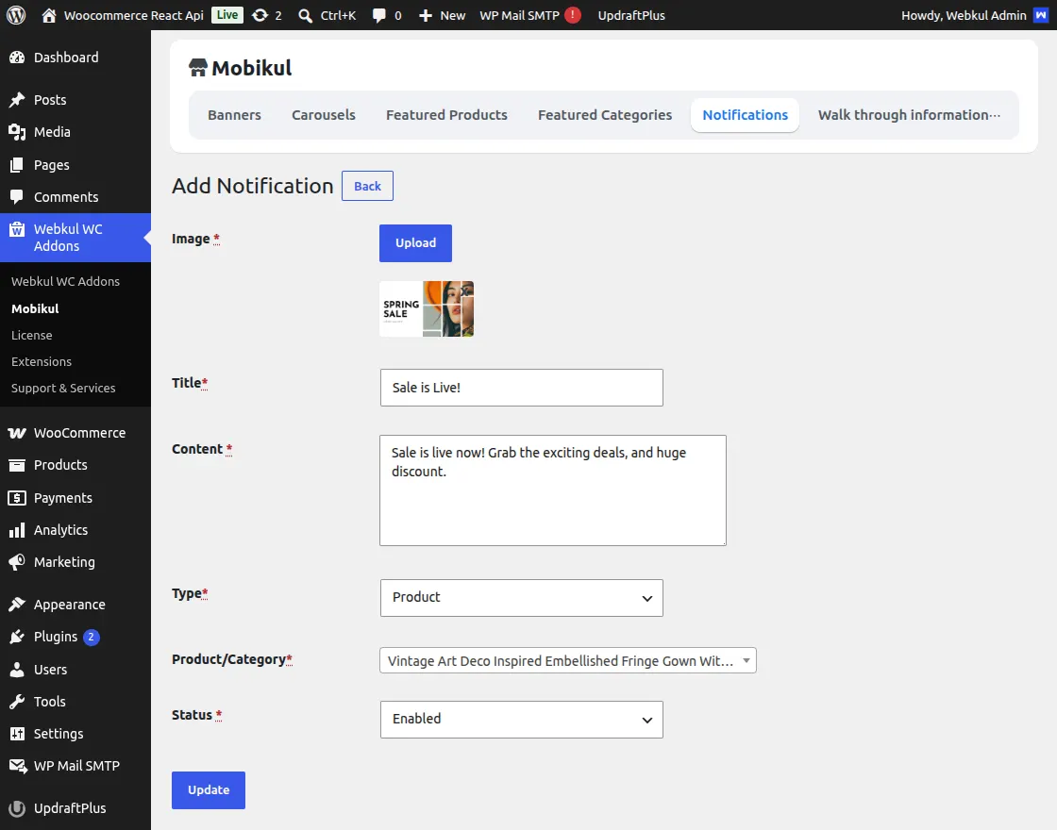
Task: Open the License submenu link
Action: [32, 336]
